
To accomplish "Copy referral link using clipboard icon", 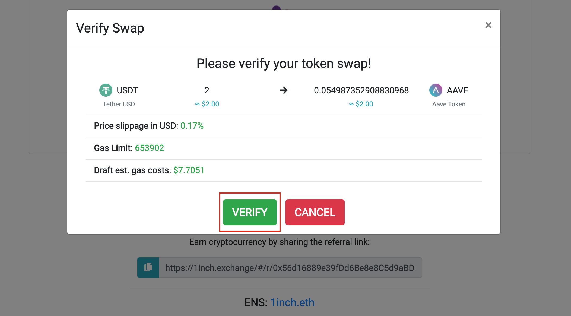I will [x=148, y=267].
